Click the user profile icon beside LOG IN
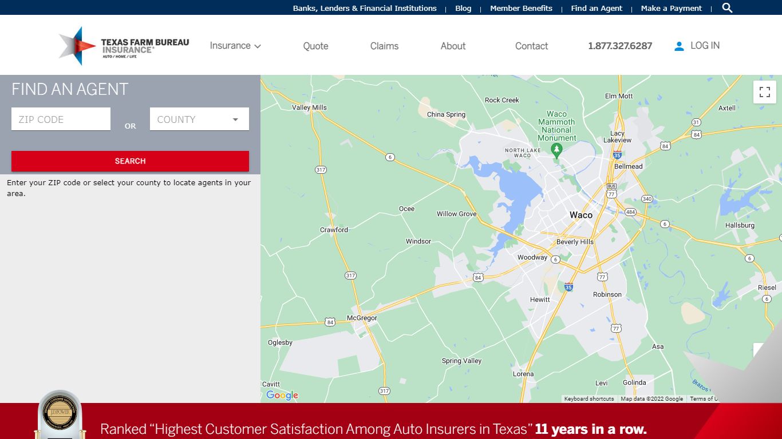 point(679,46)
